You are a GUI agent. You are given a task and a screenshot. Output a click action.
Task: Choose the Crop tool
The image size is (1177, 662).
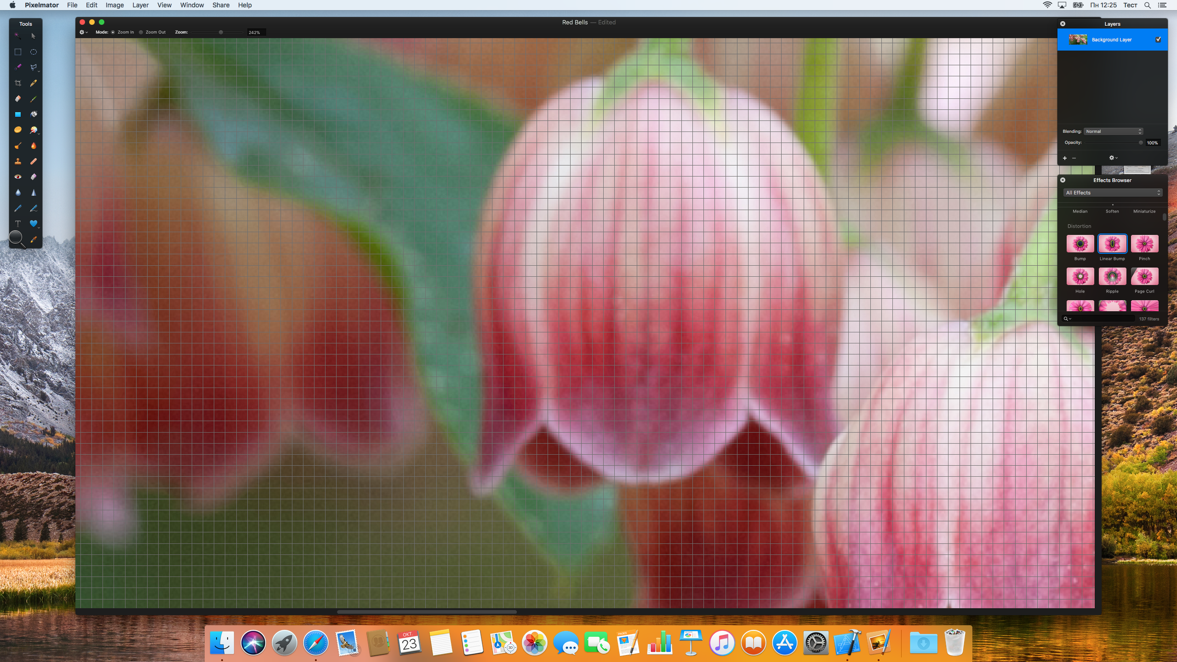coord(18,83)
